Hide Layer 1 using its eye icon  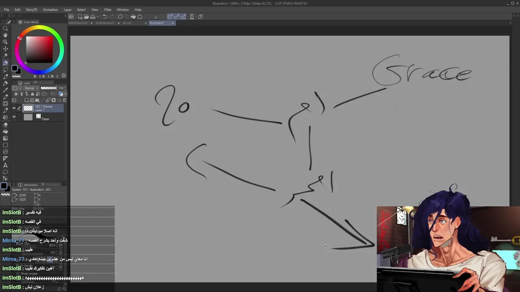14,108
